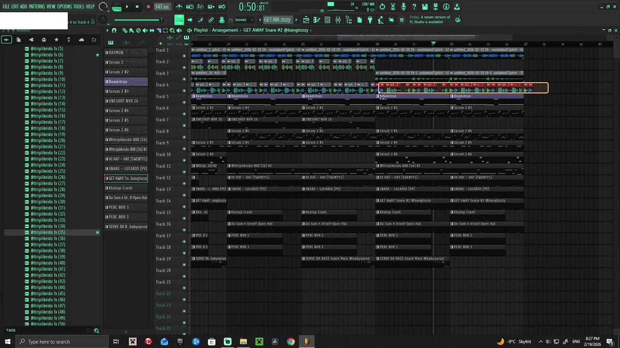
Task: Select the PERC NVR 5 pattern in the picker
Action: pyautogui.click(x=126, y=207)
